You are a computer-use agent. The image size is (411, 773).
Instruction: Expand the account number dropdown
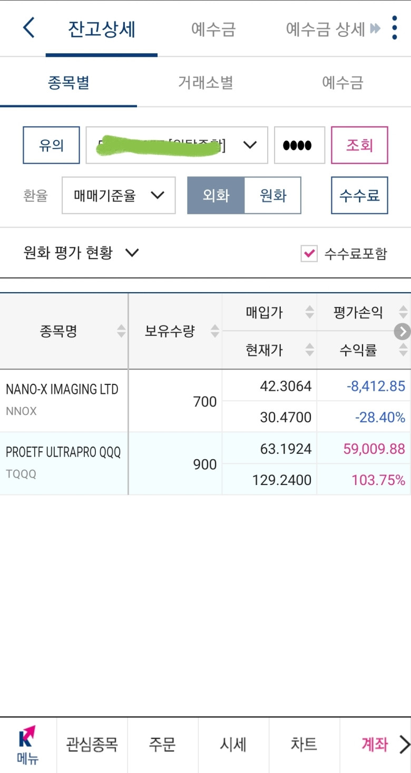click(177, 145)
